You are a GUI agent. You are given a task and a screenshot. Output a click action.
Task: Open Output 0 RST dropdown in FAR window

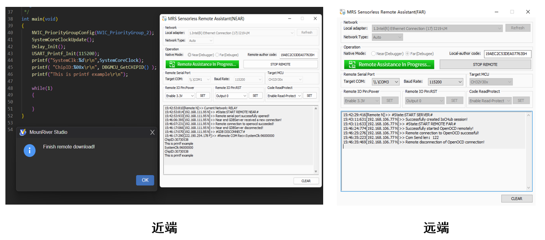pos(424,100)
